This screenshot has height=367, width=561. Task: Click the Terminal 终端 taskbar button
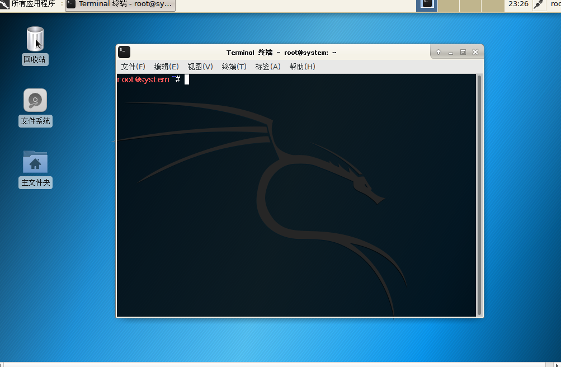tap(120, 4)
